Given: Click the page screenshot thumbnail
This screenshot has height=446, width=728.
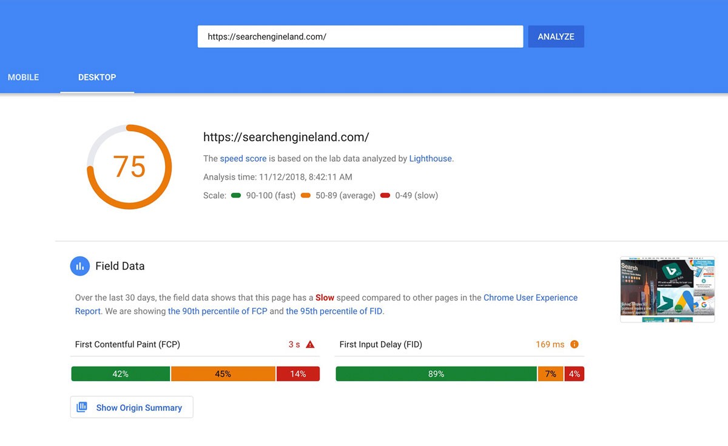Looking at the screenshot, I should pos(667,290).
